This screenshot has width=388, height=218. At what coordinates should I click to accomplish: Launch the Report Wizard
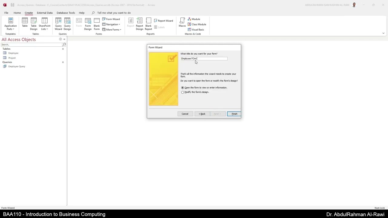(163, 21)
